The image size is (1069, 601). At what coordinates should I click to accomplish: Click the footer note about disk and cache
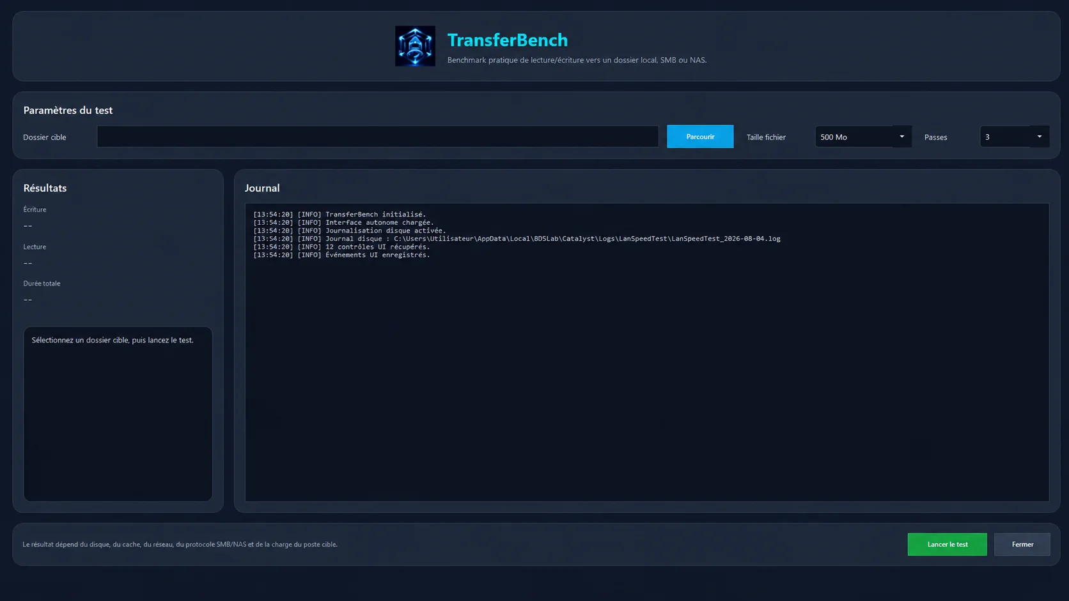click(180, 545)
